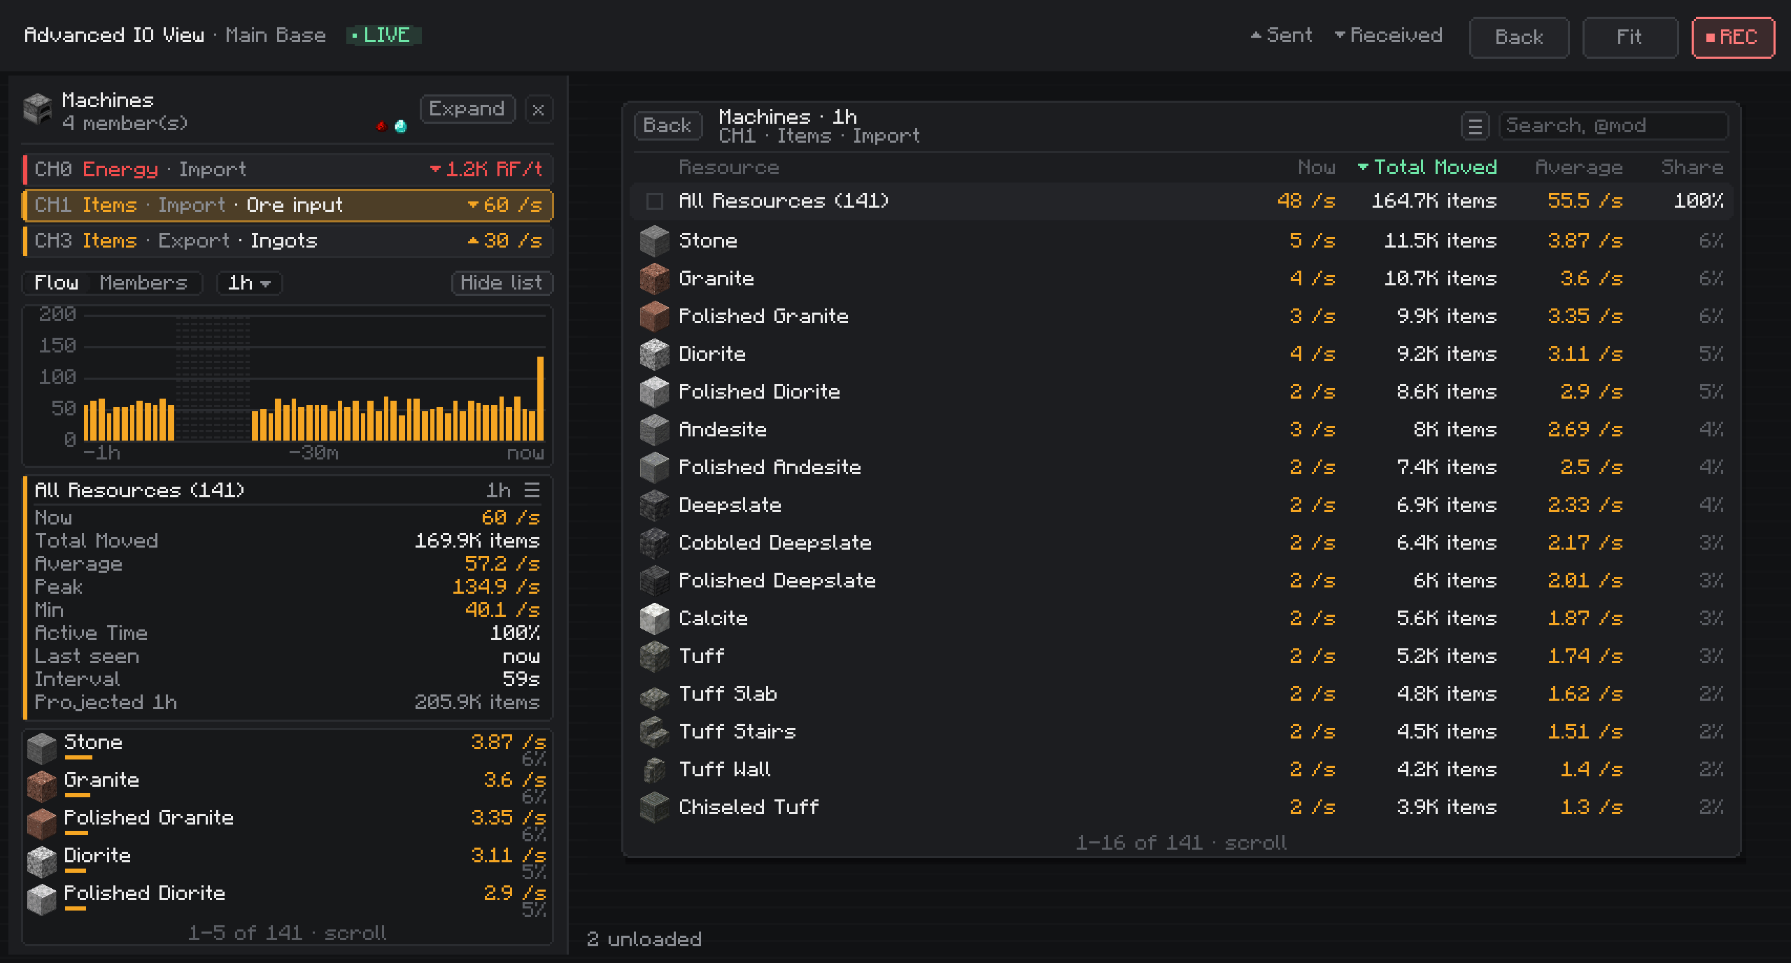Click the Cobbled Deepslate block icon
The width and height of the screenshot is (1791, 963).
tap(655, 543)
